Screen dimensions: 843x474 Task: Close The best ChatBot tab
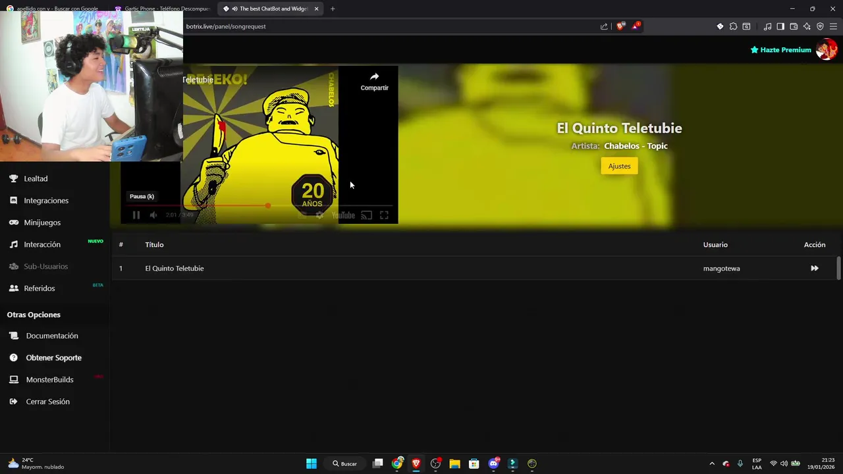(317, 9)
